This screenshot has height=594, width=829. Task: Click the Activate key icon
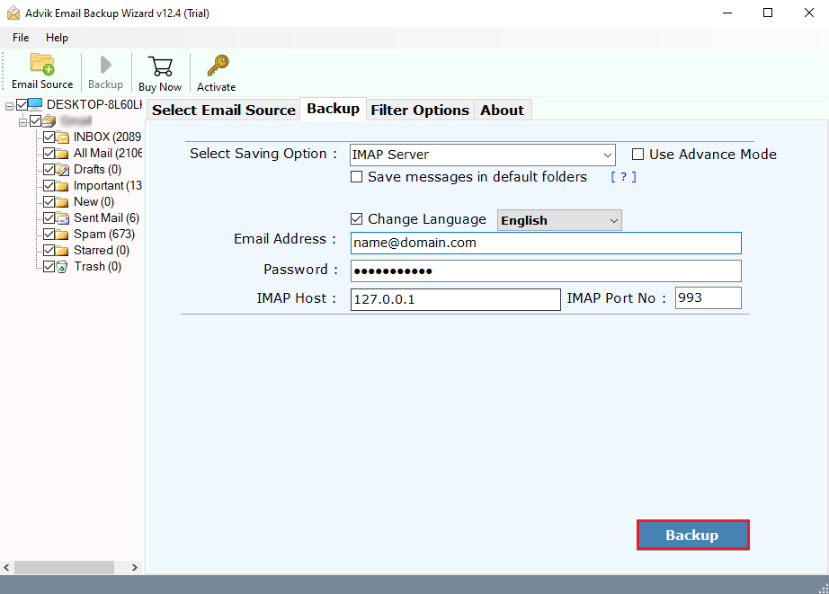[218, 65]
